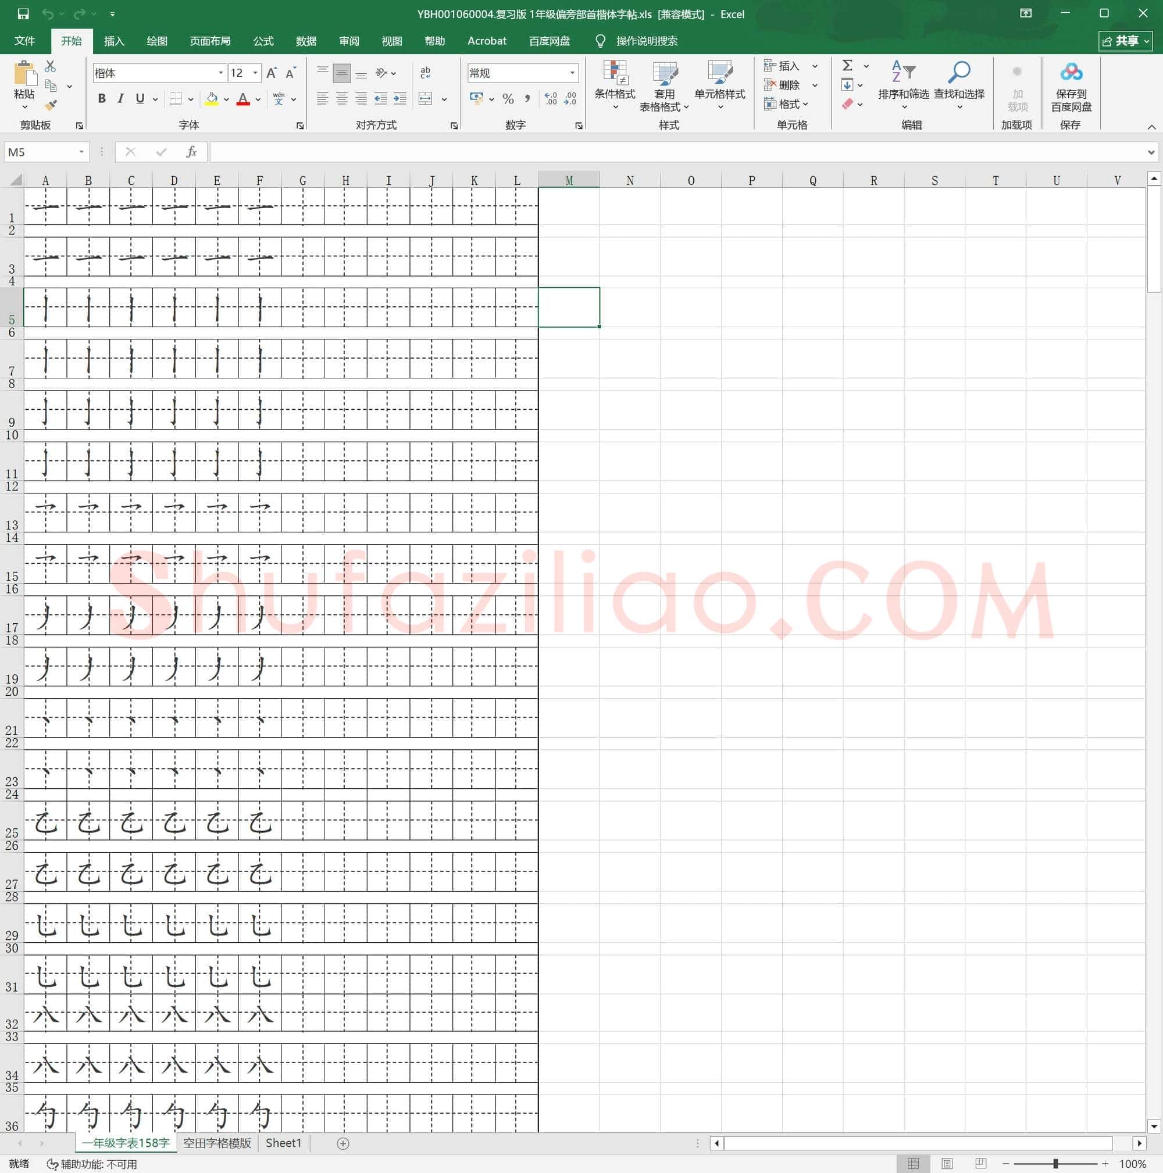Toggle Bold formatting
Screen dimensions: 1163x1173
click(101, 99)
